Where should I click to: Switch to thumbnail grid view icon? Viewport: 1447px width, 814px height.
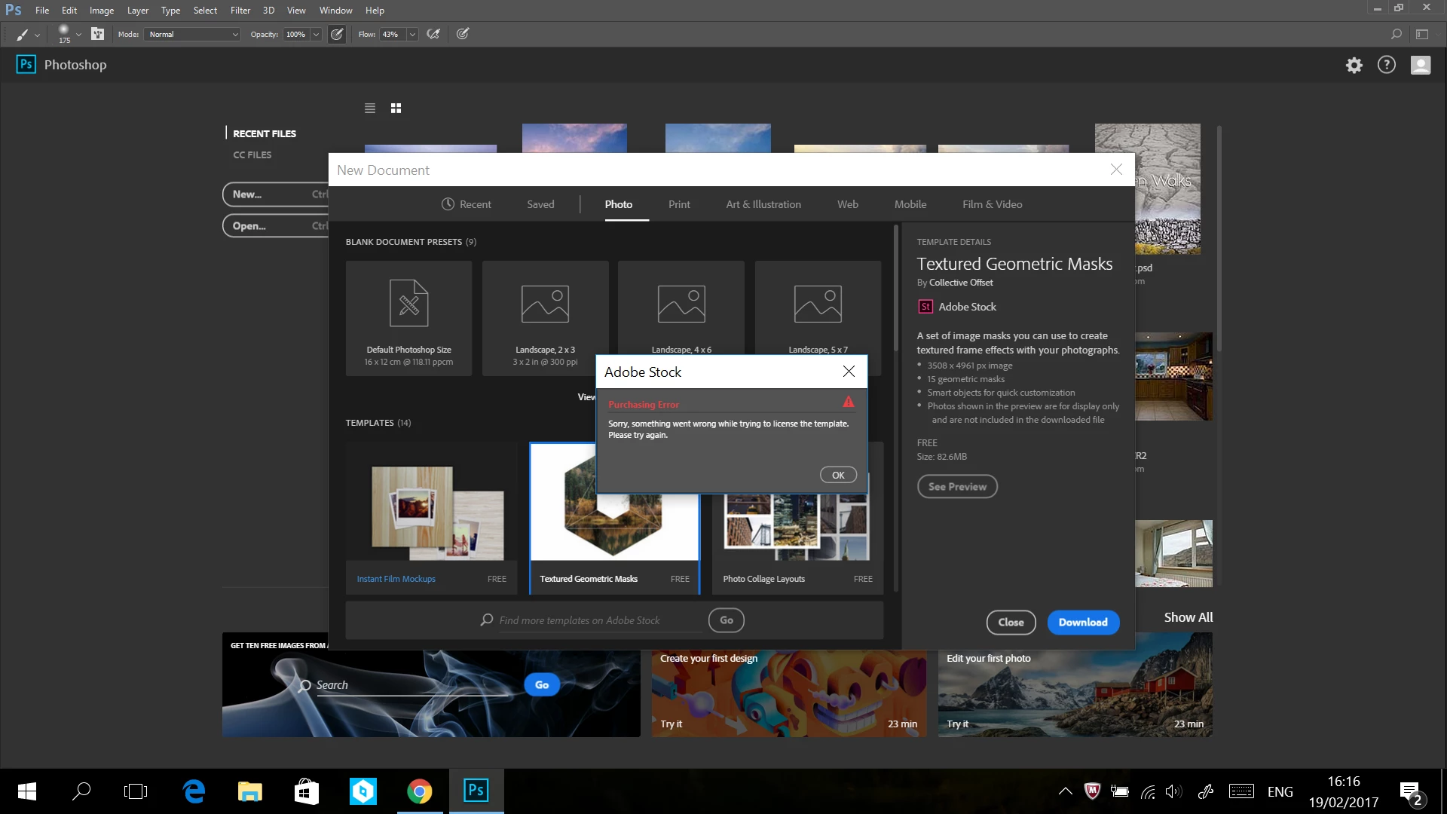pos(396,109)
